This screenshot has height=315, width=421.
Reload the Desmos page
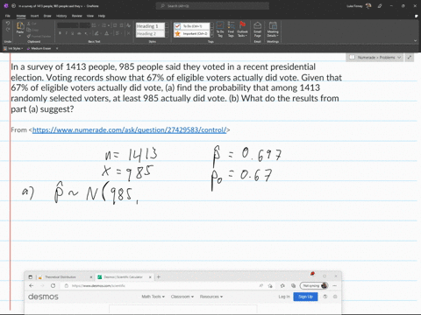(53, 286)
